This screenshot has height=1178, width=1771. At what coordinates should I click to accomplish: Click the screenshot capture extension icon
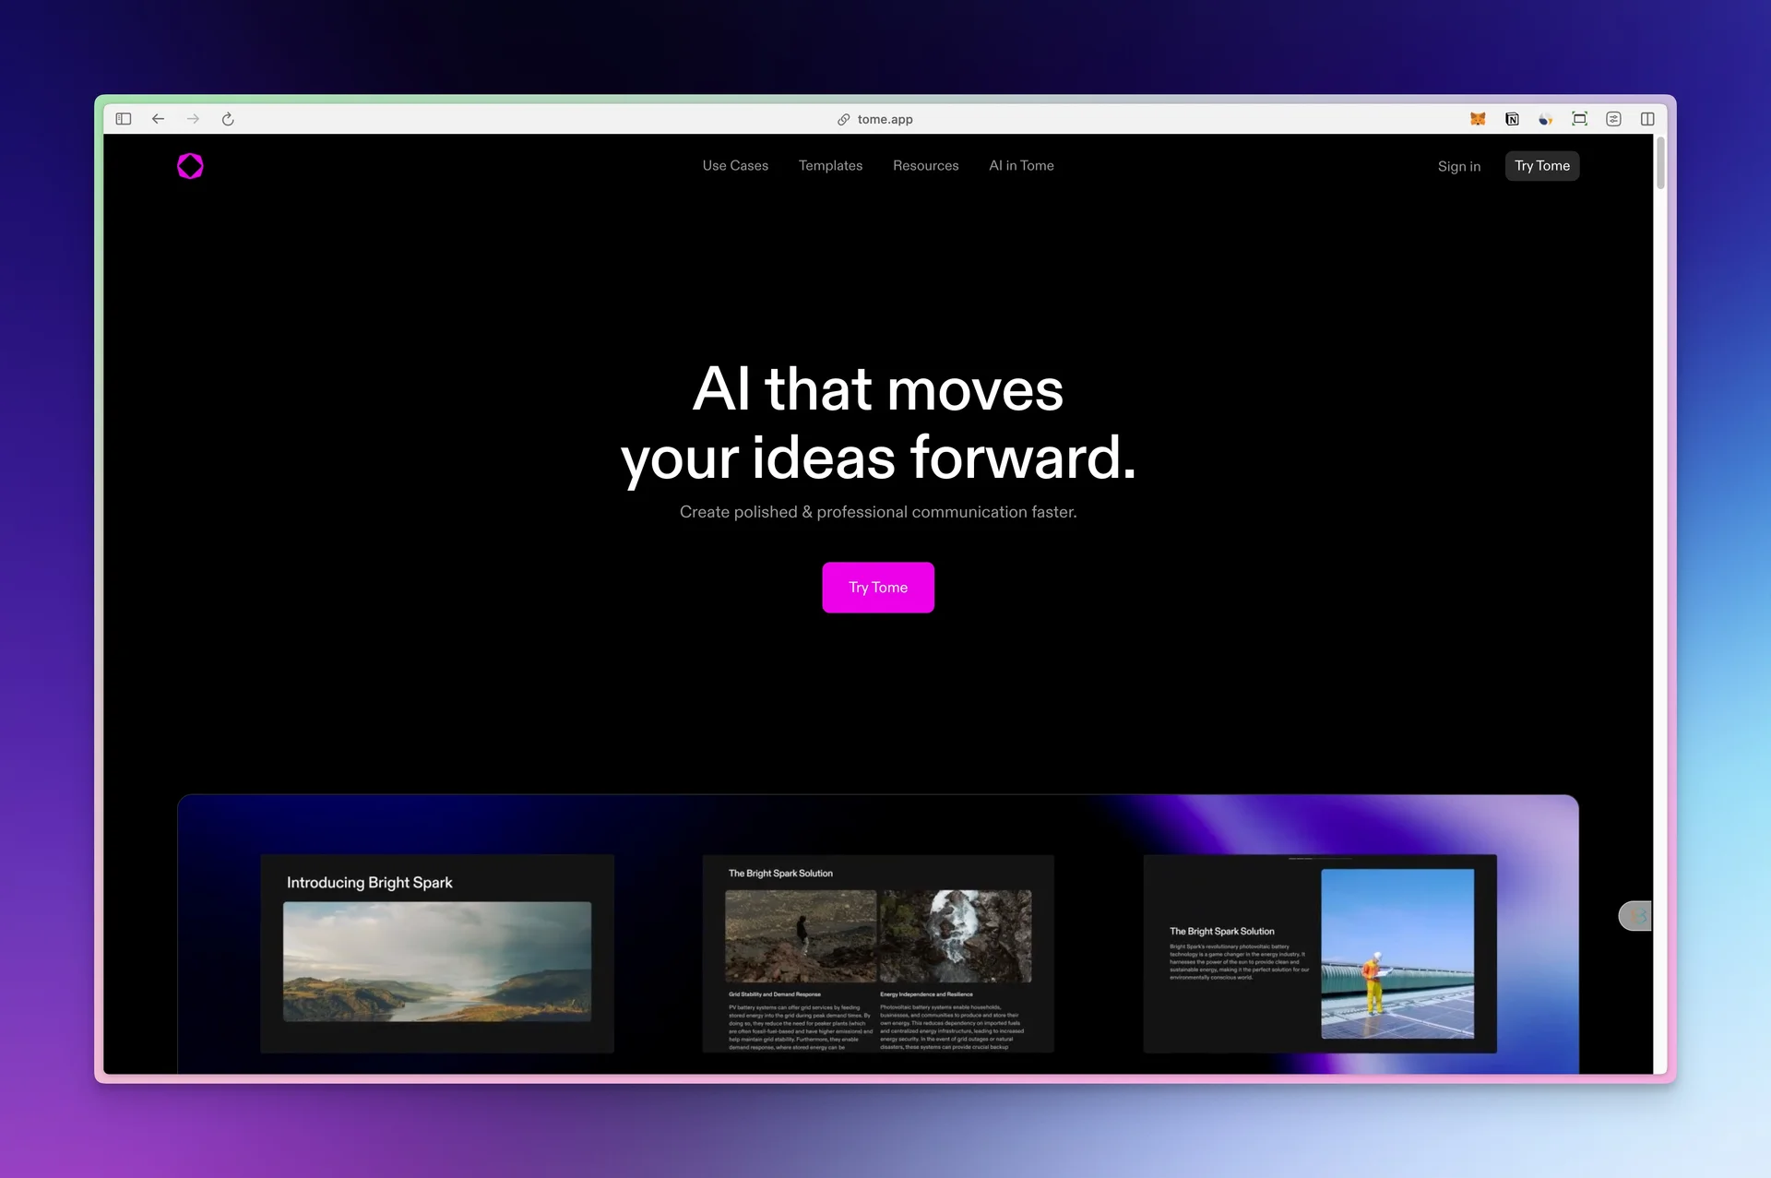1579,119
